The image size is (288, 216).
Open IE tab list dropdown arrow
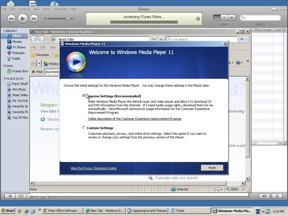click(x=39, y=64)
